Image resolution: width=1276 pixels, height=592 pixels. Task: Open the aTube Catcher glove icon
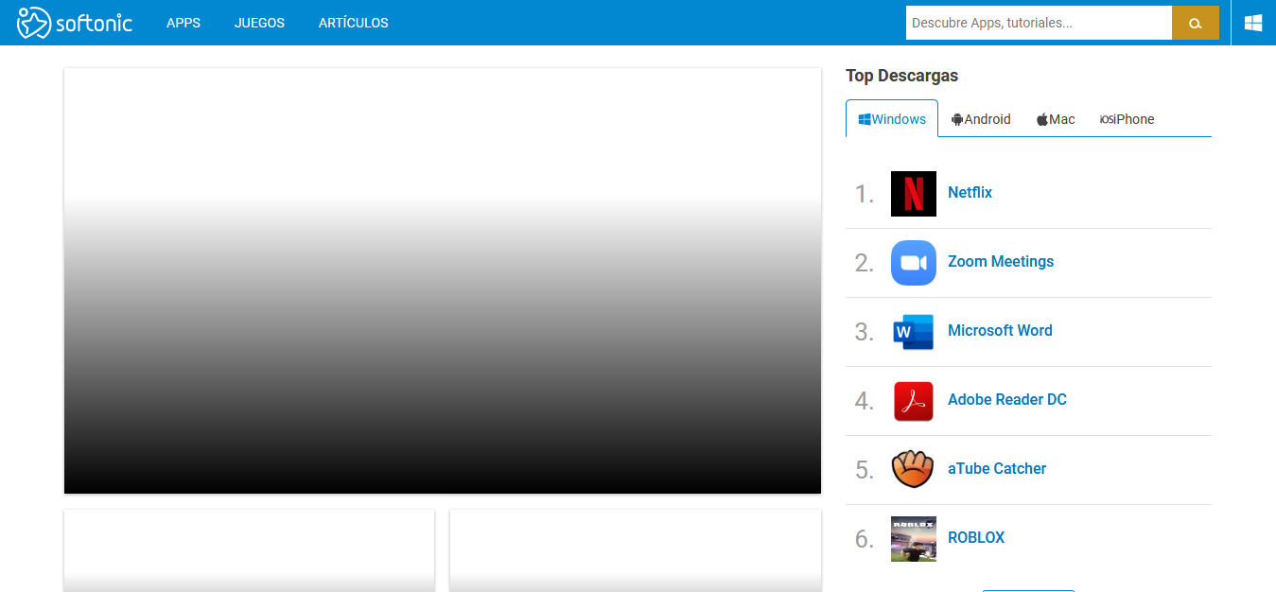tap(914, 470)
